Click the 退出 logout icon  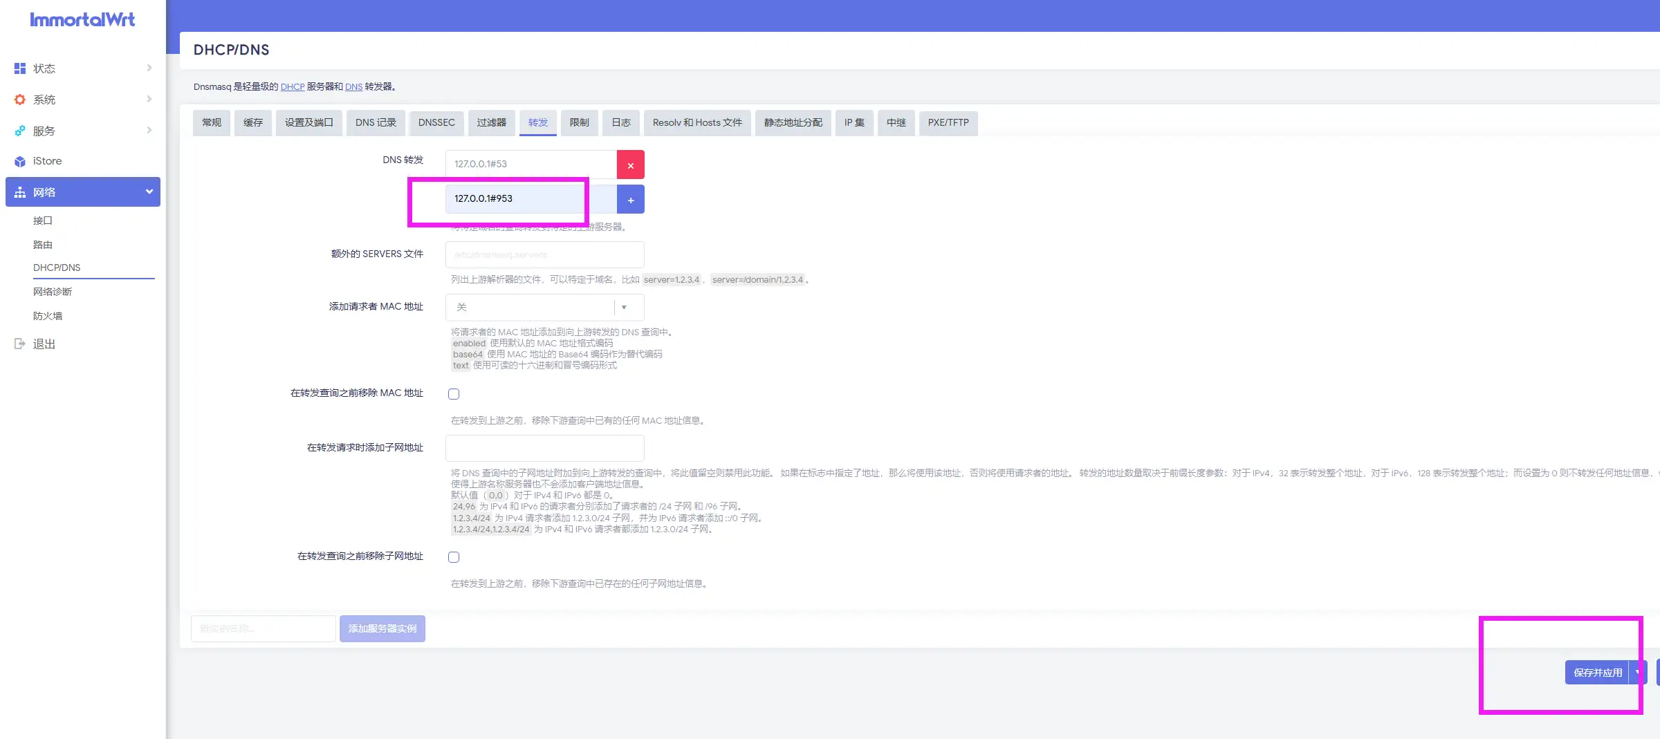19,343
